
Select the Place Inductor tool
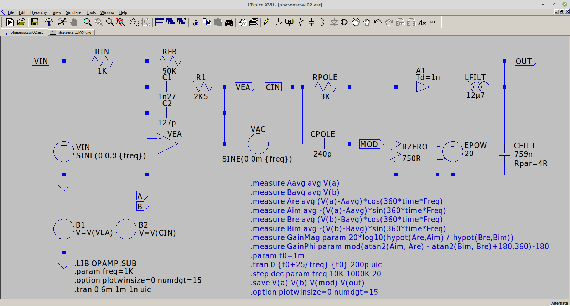tap(322, 22)
